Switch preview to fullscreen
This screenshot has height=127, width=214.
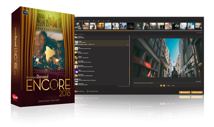click(x=166, y=85)
